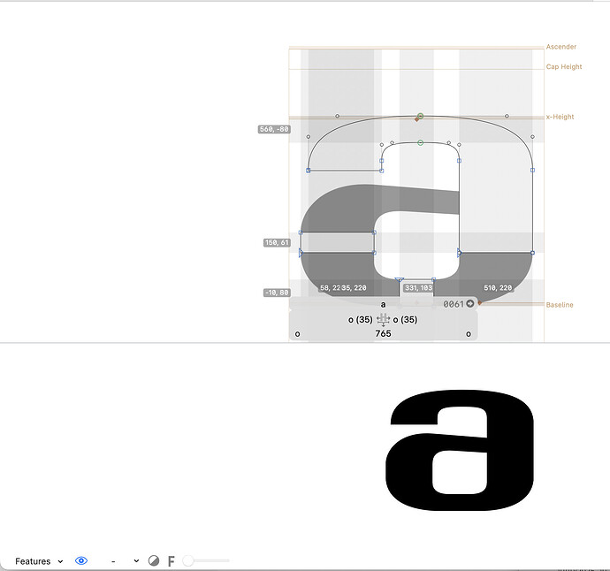This screenshot has width=610, height=571.
Task: Click the glyph name 'a' in info box
Action: [x=383, y=304]
